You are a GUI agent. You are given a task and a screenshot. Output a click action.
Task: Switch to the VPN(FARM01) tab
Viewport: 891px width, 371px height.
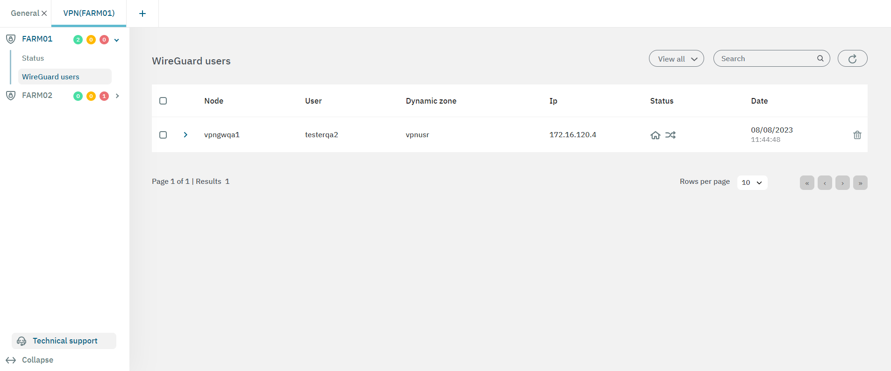[x=89, y=13]
